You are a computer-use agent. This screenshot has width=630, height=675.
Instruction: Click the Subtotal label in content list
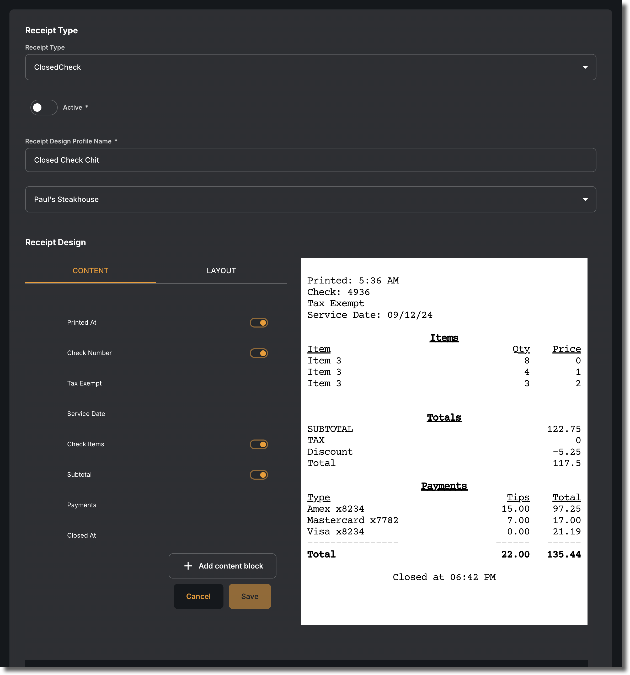(79, 475)
